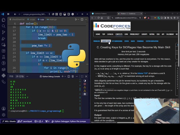Viewport: 180px width, 135px height.
Task: Go back in the browser
Action: coord(92,18)
